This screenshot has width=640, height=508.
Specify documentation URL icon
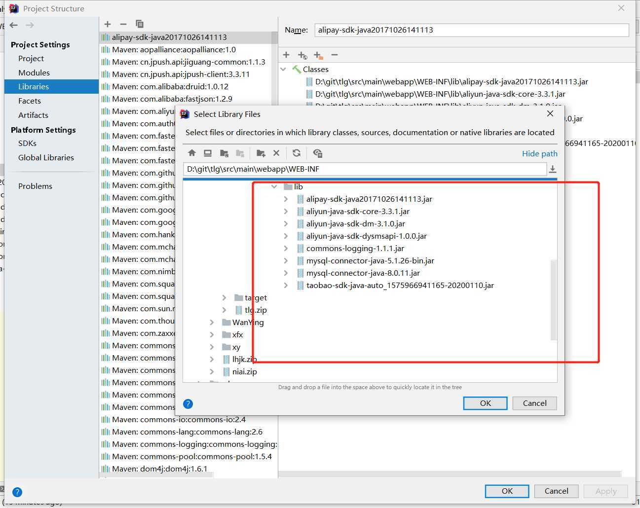tap(302, 55)
